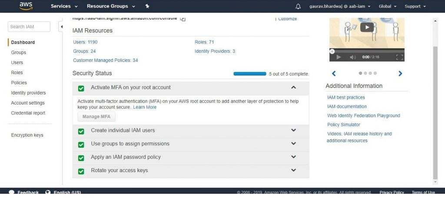The height and width of the screenshot is (218, 445).
Task: Open the notifications bell icon
Action: 298,6
